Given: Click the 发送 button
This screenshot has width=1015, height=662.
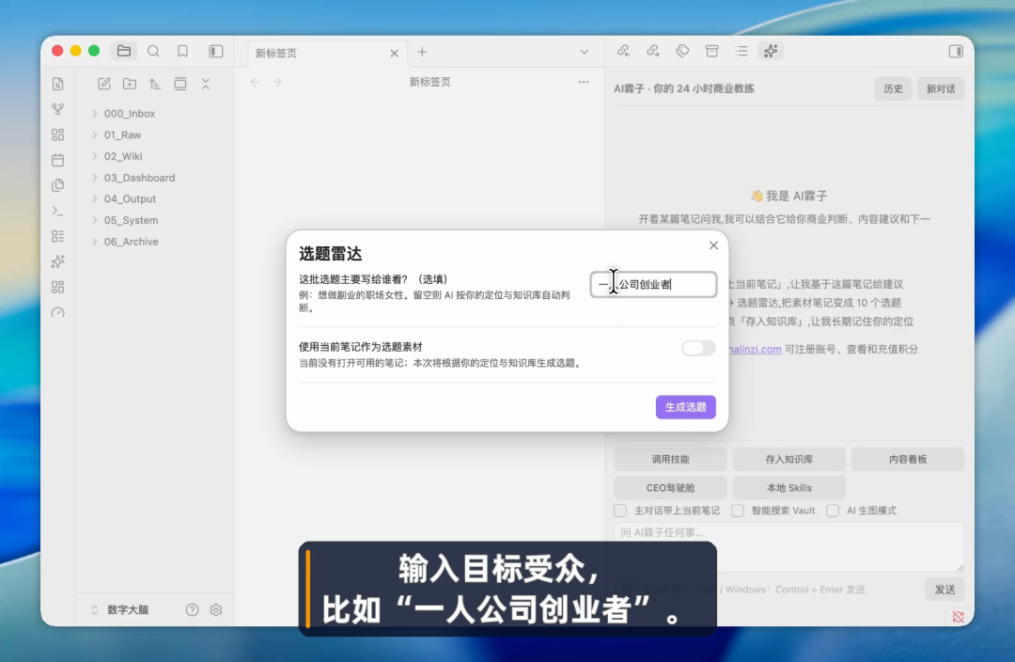Looking at the screenshot, I should pyautogui.click(x=945, y=590).
